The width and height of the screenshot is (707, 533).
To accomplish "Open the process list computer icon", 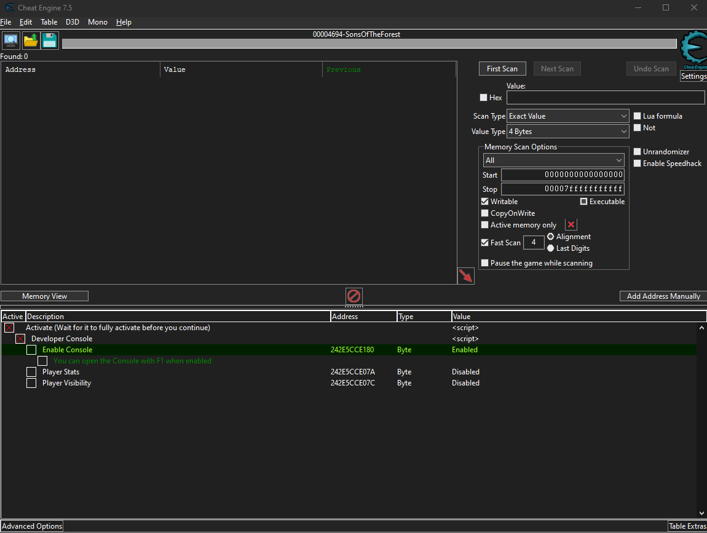I will pyautogui.click(x=11, y=41).
